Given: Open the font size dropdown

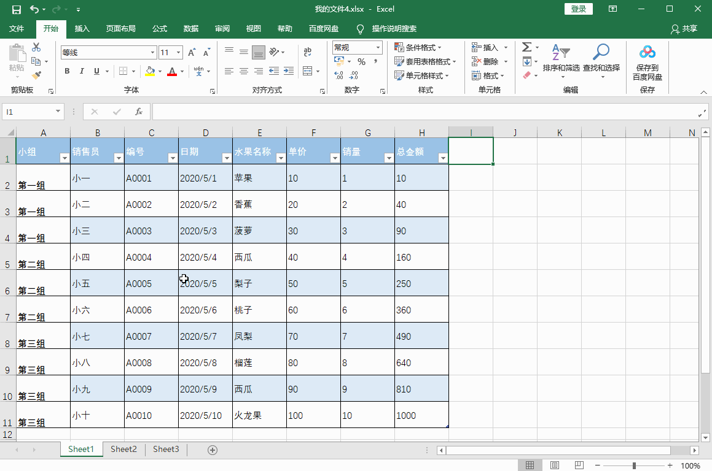Looking at the screenshot, I should click(x=178, y=53).
